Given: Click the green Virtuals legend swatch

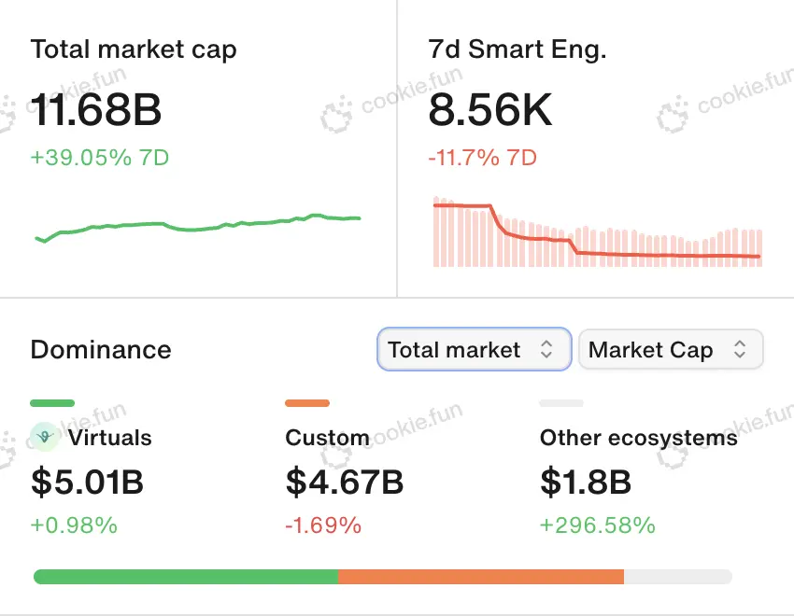Looking at the screenshot, I should coord(52,403).
